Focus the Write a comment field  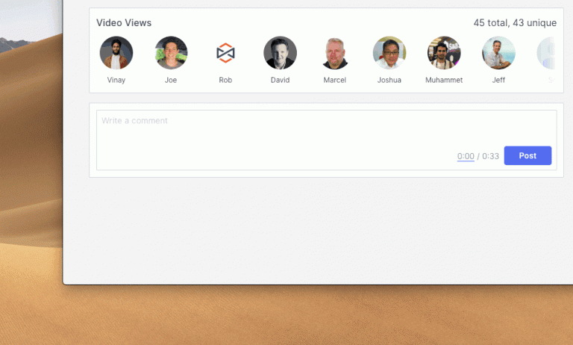326,140
